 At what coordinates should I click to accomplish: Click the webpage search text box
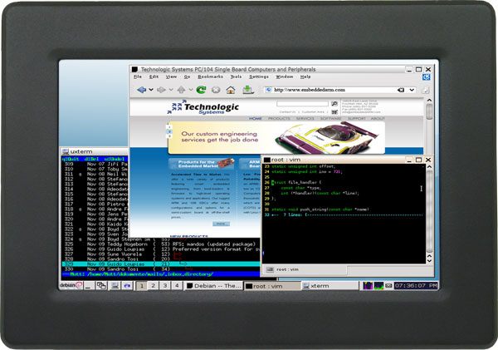pos(302,104)
